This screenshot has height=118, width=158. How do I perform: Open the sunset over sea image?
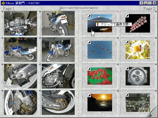click(100, 103)
